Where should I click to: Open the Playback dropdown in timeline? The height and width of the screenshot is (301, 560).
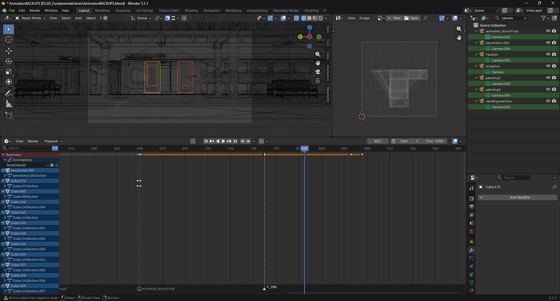point(53,141)
